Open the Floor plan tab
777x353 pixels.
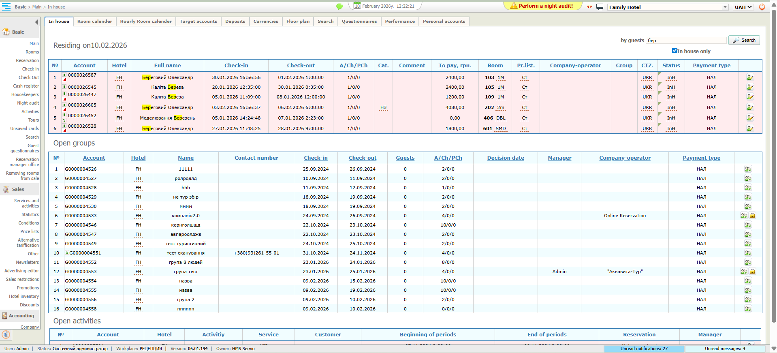tap(298, 21)
